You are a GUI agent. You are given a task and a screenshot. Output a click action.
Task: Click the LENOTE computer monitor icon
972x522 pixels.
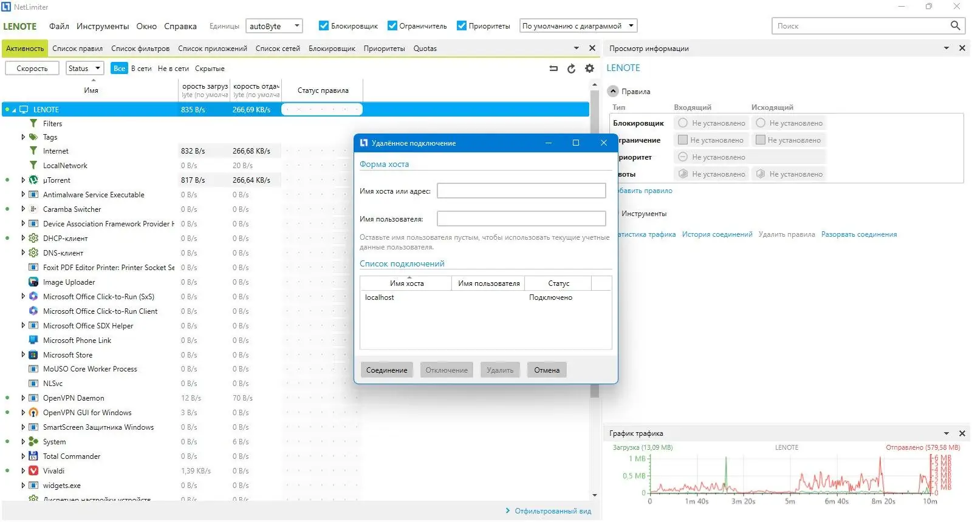(24, 110)
